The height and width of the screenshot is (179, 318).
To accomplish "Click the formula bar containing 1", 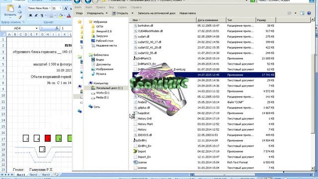I will 67,28.
